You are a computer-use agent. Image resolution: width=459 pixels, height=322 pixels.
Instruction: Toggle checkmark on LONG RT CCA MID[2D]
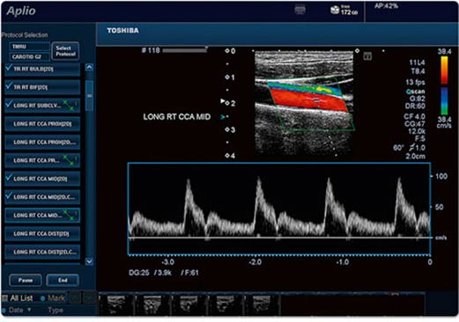tap(9, 178)
